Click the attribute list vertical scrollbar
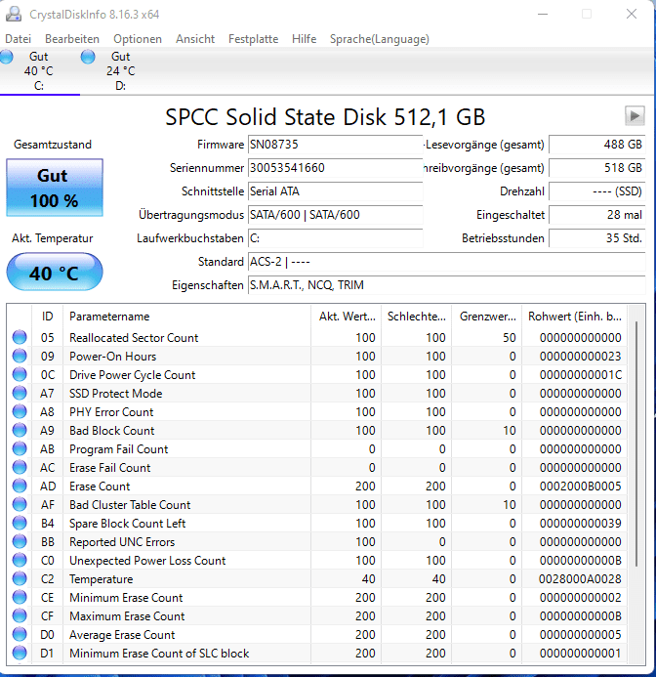The width and height of the screenshot is (656, 677). [x=637, y=488]
